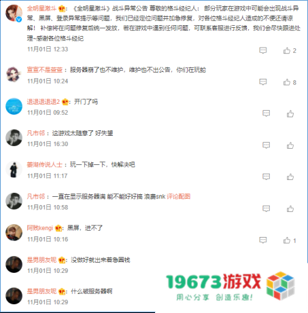View the 全明星激斗 verified avatar
The width and height of the screenshot is (308, 313).
pyautogui.click(x=14, y=14)
